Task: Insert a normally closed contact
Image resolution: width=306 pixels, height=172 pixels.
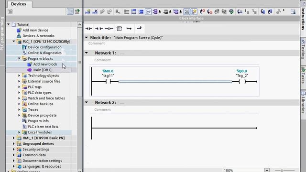Action: click(x=99, y=29)
